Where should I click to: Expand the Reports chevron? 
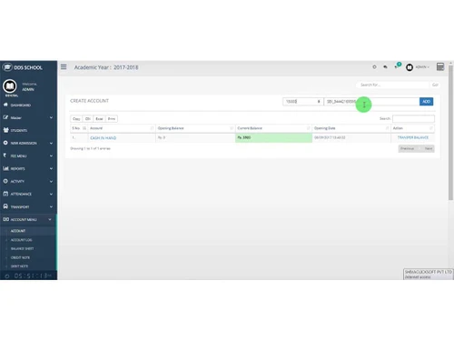coord(51,168)
